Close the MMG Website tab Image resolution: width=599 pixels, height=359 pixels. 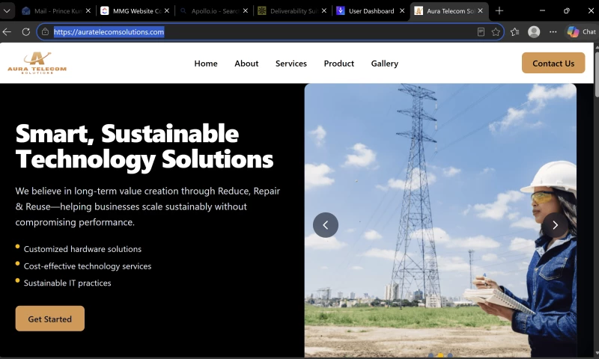[167, 10]
